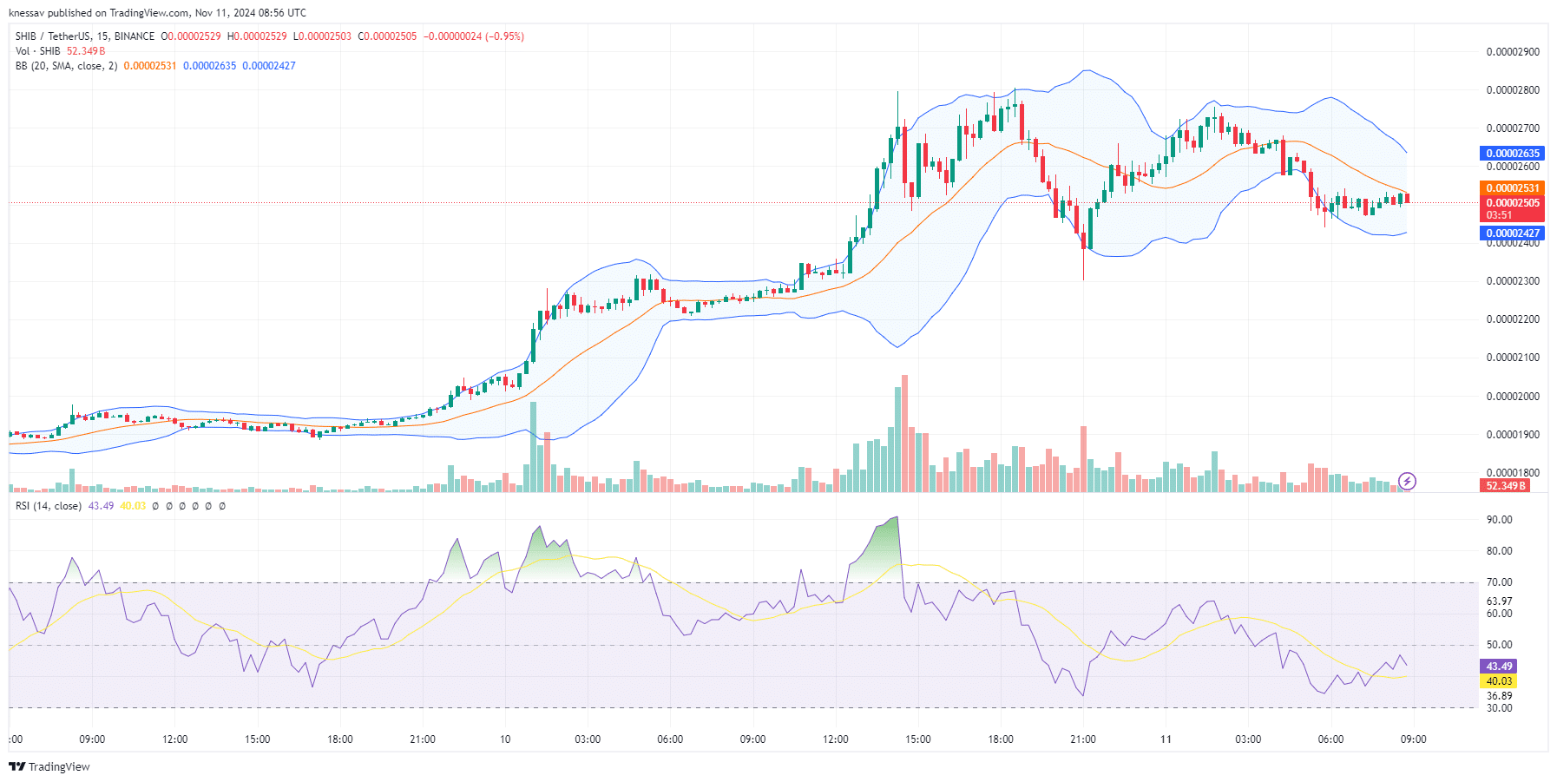Click the 0.00002800 price axis label

click(x=1513, y=90)
